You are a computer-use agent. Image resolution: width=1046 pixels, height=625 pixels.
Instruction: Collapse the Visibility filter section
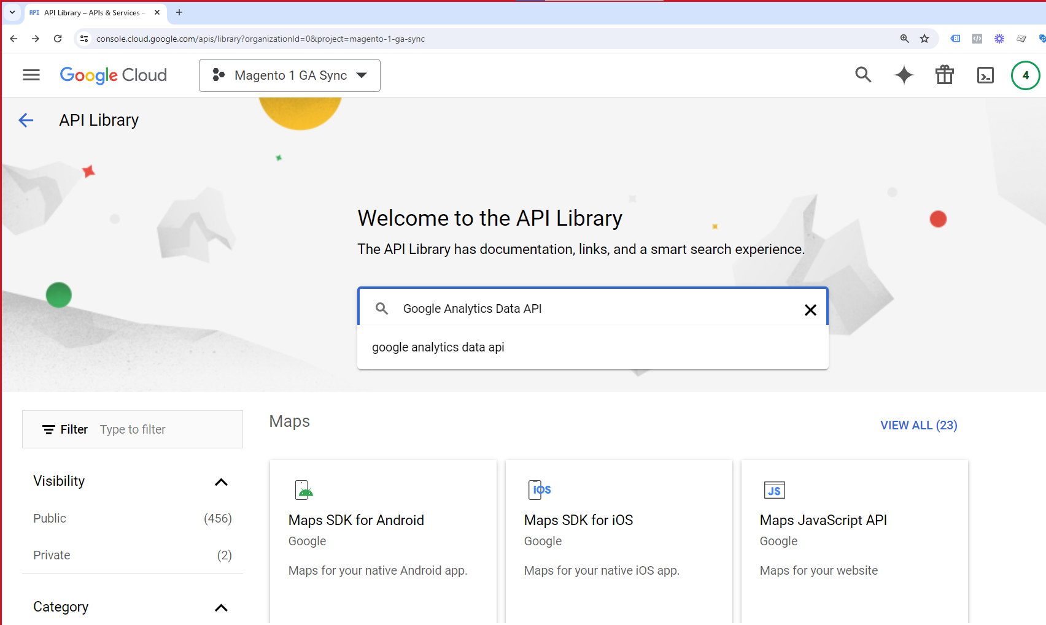point(221,482)
